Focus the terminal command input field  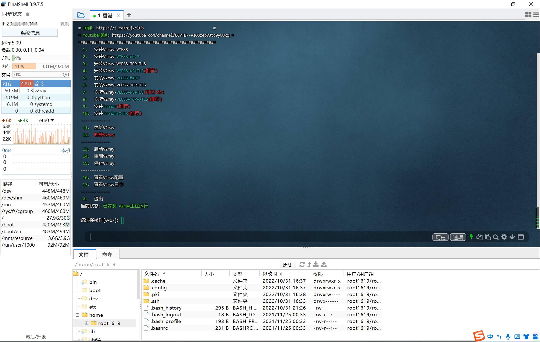coord(257,237)
